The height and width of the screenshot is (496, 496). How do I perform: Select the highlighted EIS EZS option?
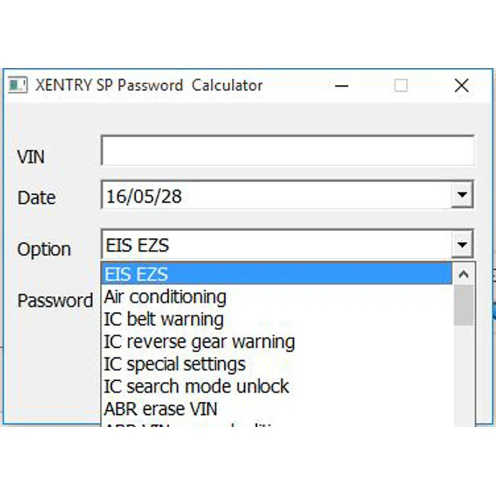pos(277,274)
